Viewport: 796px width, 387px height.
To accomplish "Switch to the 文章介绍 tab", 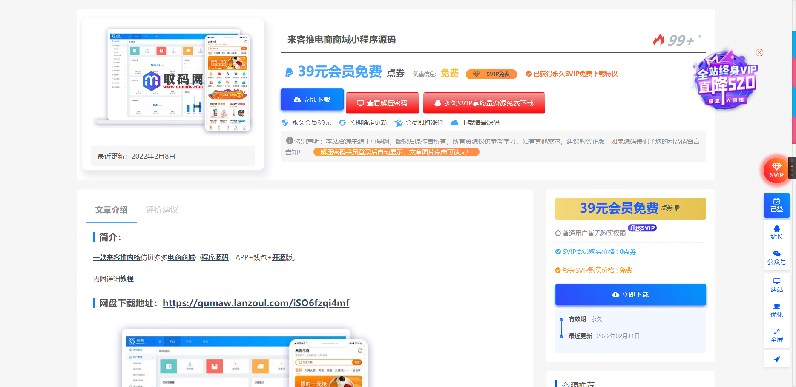I will 111,210.
